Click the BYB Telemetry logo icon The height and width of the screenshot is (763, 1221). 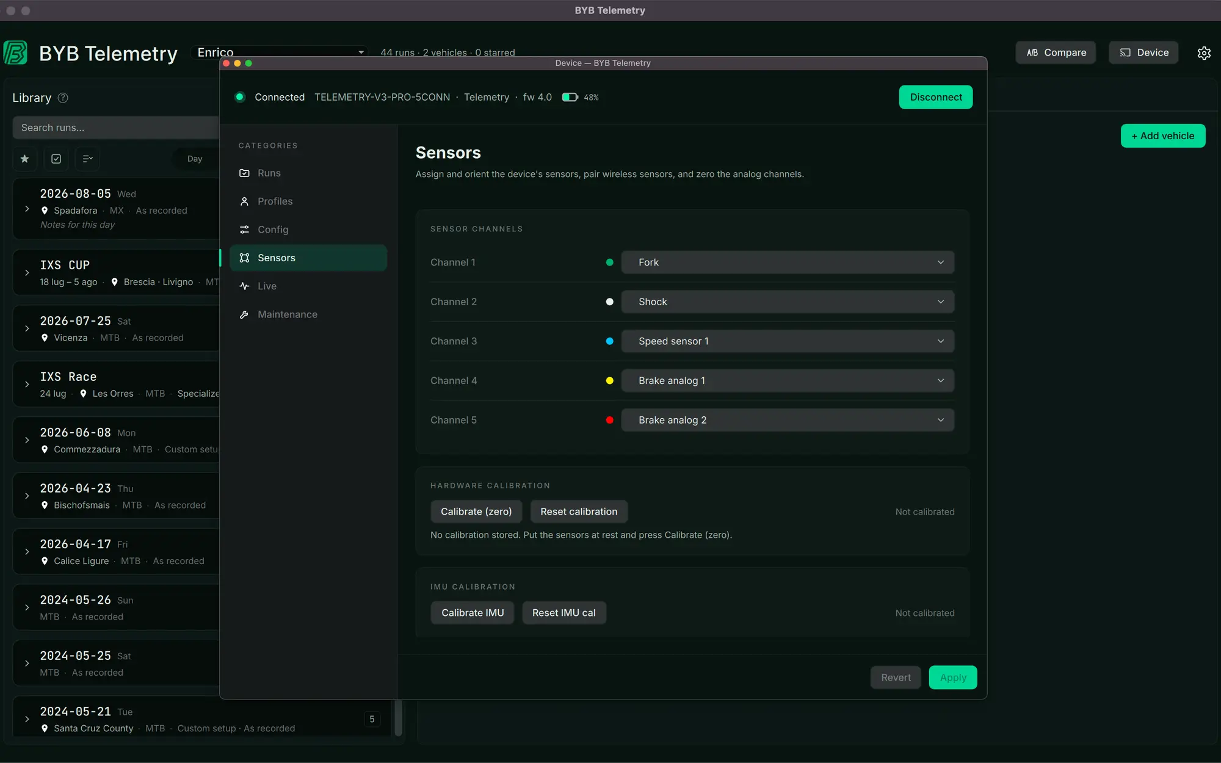(x=15, y=53)
